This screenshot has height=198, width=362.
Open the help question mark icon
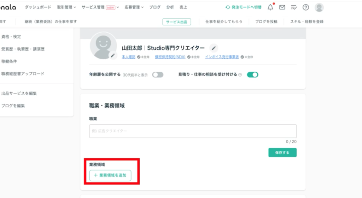click(x=306, y=7)
